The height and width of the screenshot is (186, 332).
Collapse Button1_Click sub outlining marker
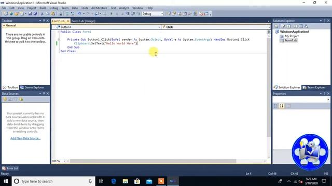tap(59, 39)
